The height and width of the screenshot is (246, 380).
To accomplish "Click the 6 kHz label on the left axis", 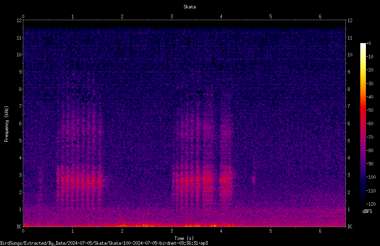I will 21,123.
